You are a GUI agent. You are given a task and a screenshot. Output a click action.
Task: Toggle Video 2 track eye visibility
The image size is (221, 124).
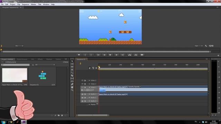click(82, 84)
